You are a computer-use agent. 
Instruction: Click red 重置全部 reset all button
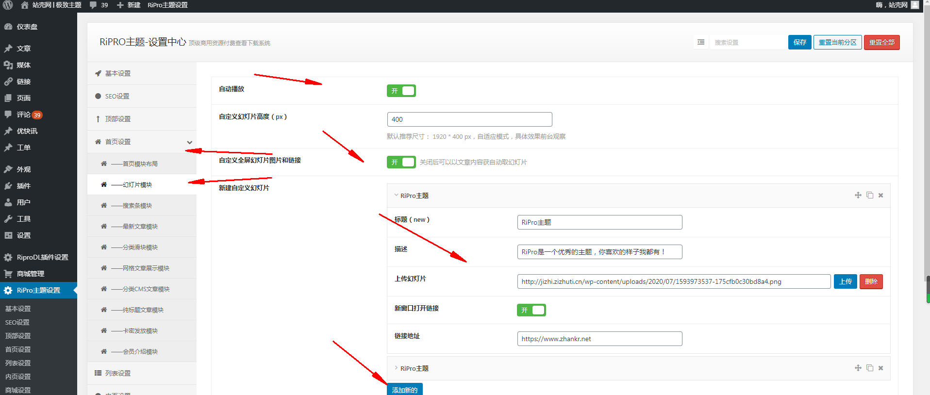(881, 42)
